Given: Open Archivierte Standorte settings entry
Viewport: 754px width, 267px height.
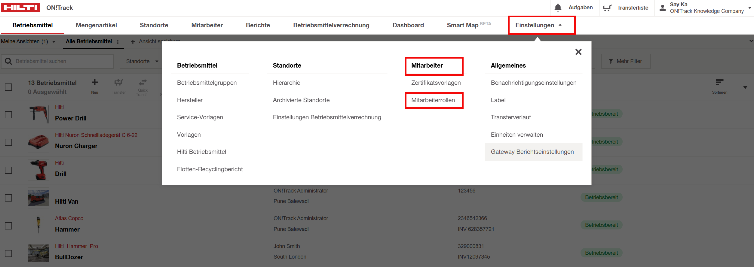Looking at the screenshot, I should coord(301,100).
